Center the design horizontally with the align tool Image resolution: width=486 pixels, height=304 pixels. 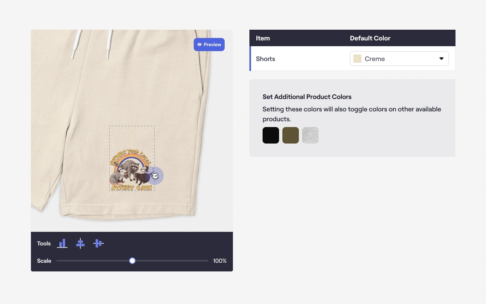click(80, 243)
